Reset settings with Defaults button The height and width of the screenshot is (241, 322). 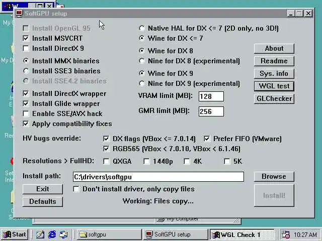tap(42, 202)
